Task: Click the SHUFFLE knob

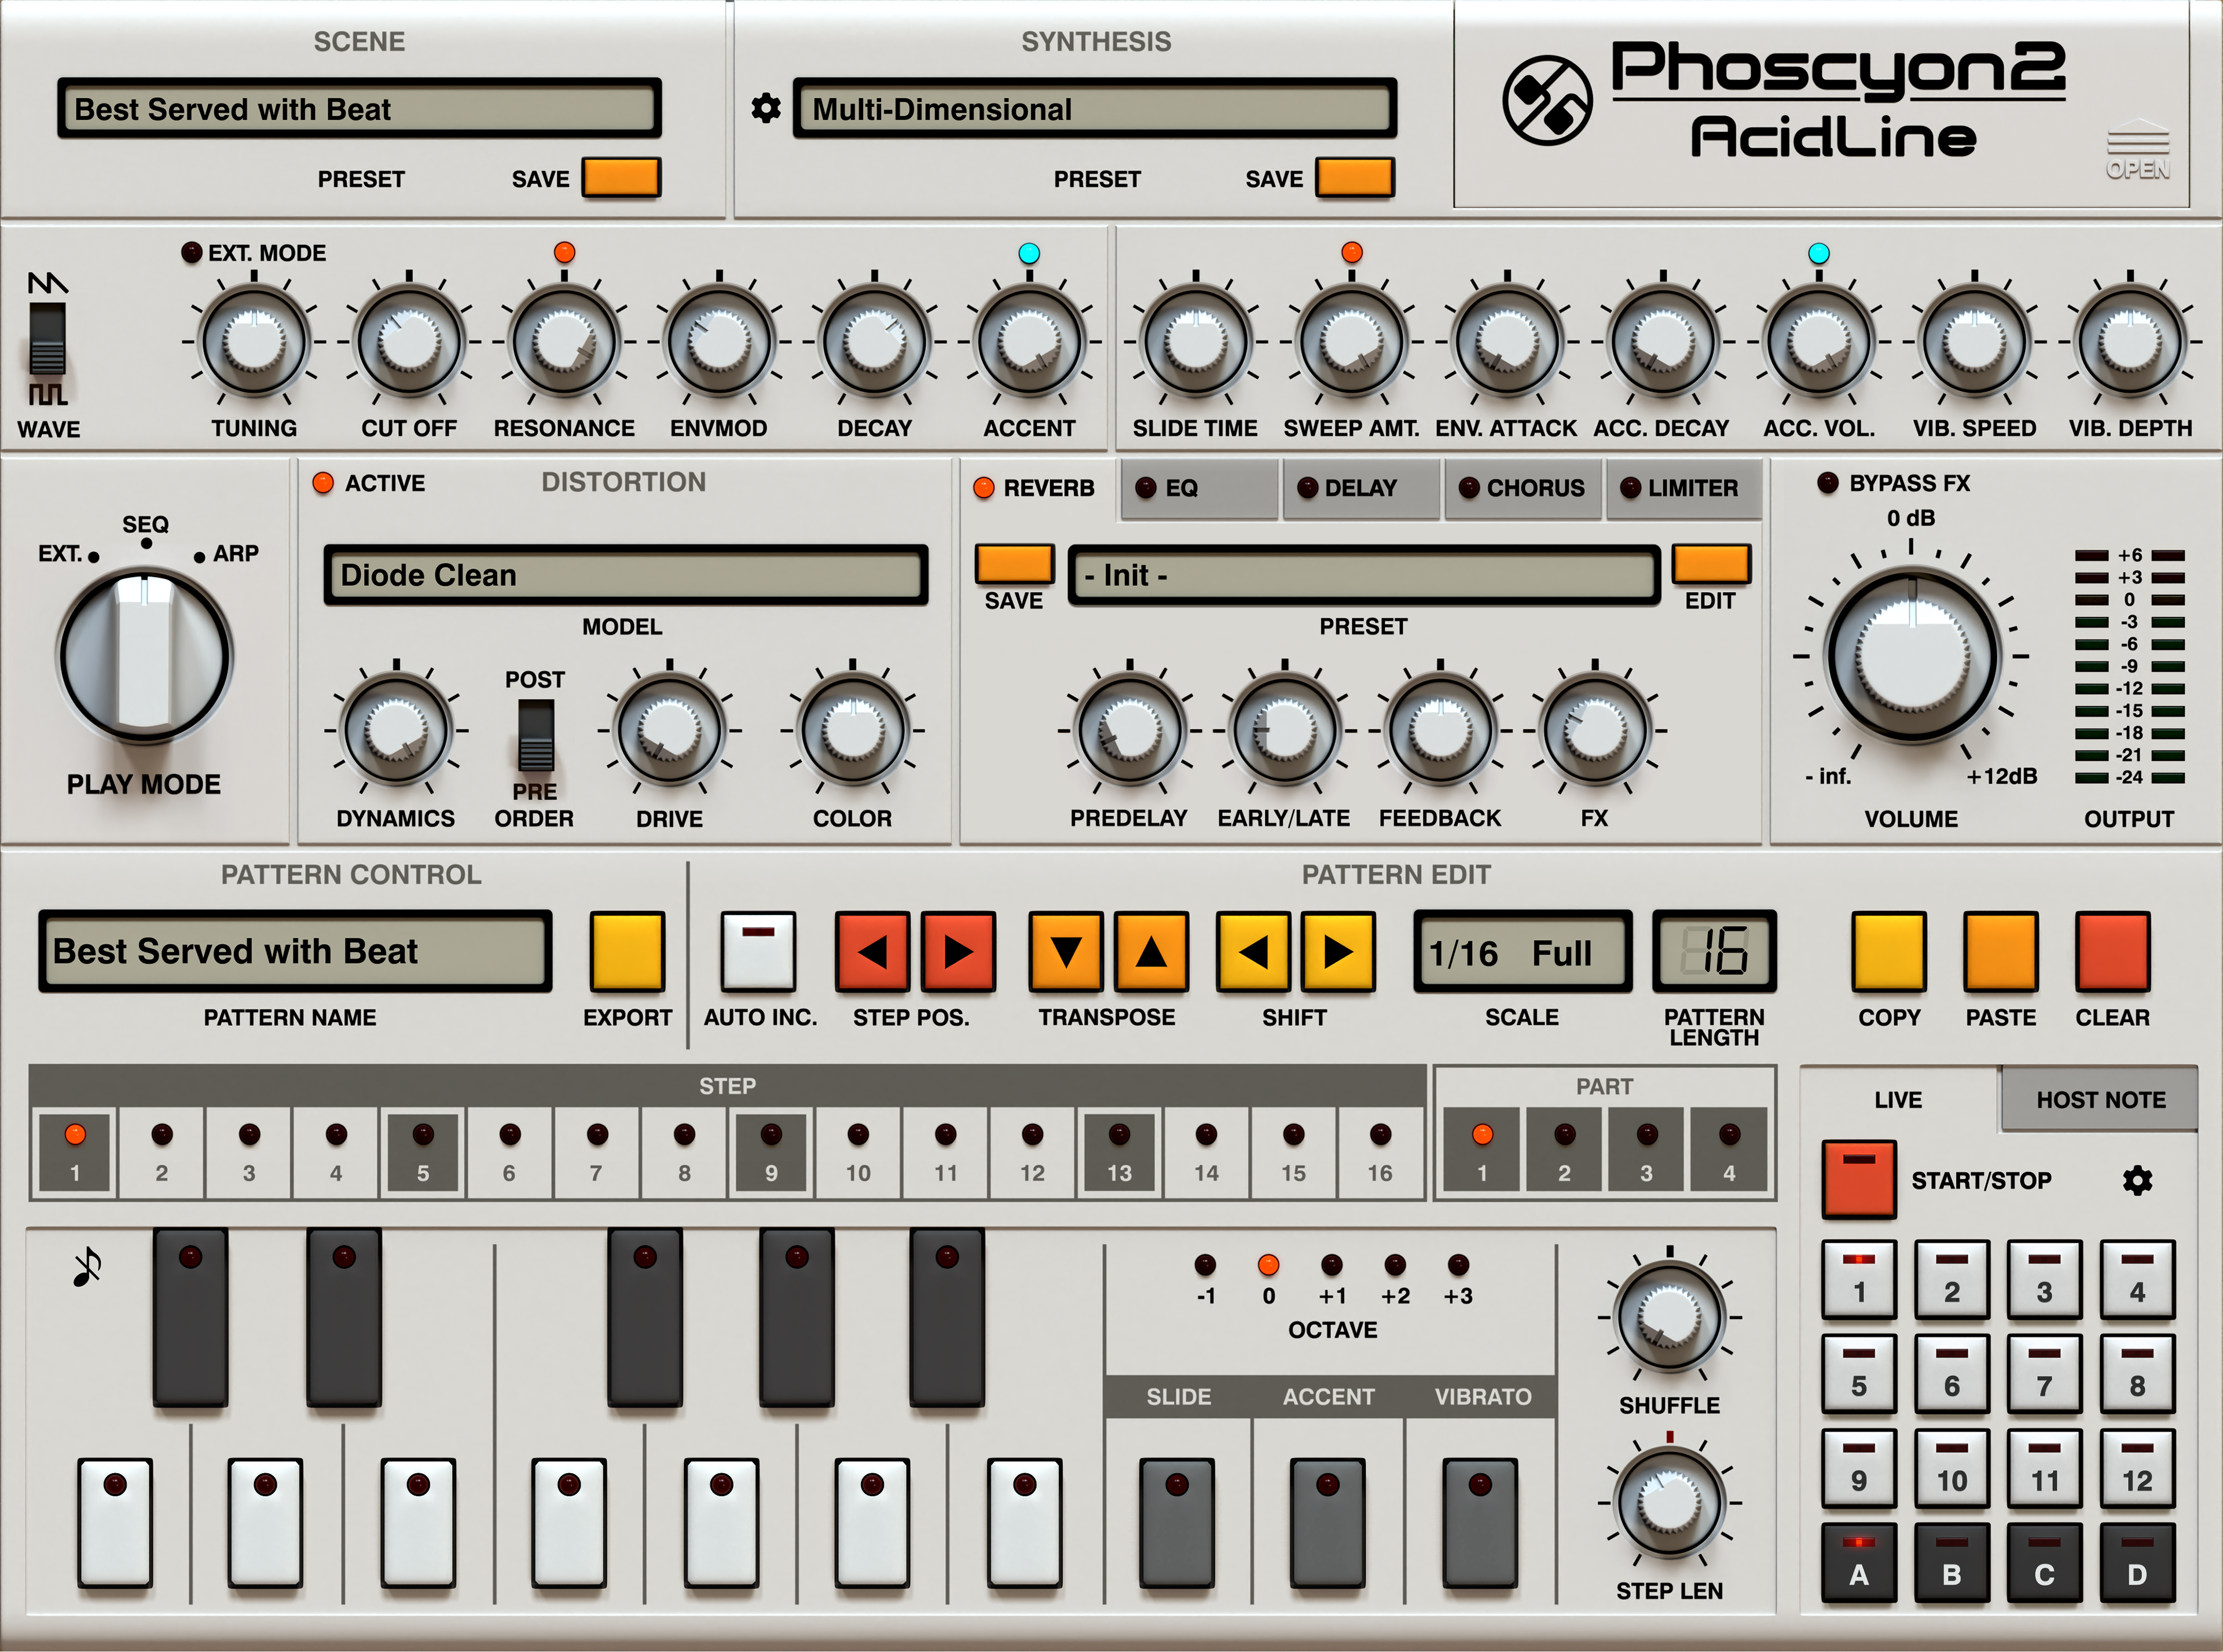Action: point(1669,1317)
